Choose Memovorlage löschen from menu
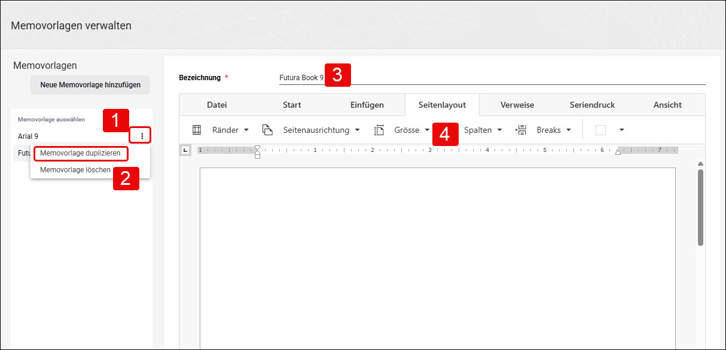The width and height of the screenshot is (726, 350). tap(75, 170)
